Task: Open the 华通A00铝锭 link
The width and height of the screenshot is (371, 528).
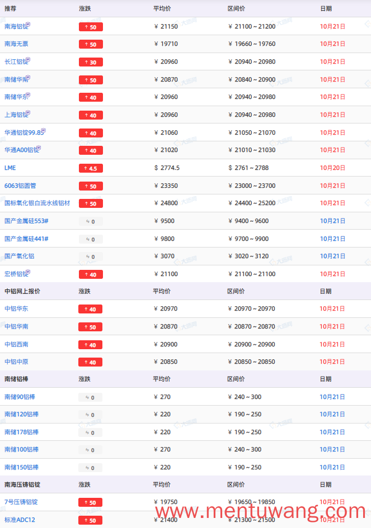Action: pos(21,150)
